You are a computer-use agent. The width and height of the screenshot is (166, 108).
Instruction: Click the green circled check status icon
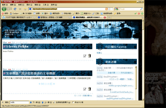(x=142, y=13)
